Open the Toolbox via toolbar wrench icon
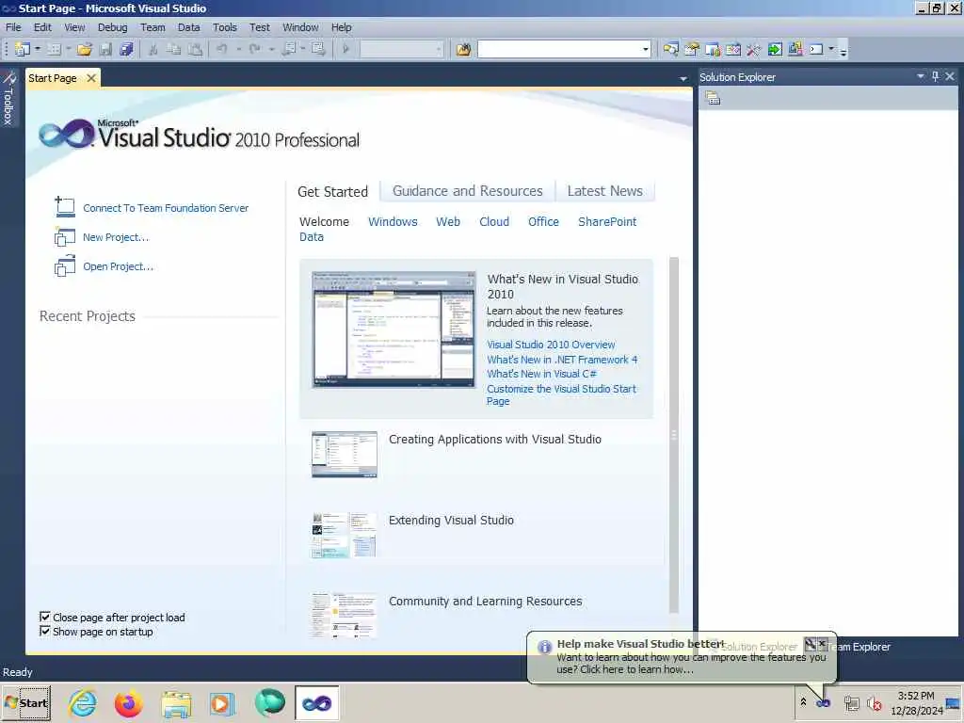964x723 pixels. (x=754, y=49)
